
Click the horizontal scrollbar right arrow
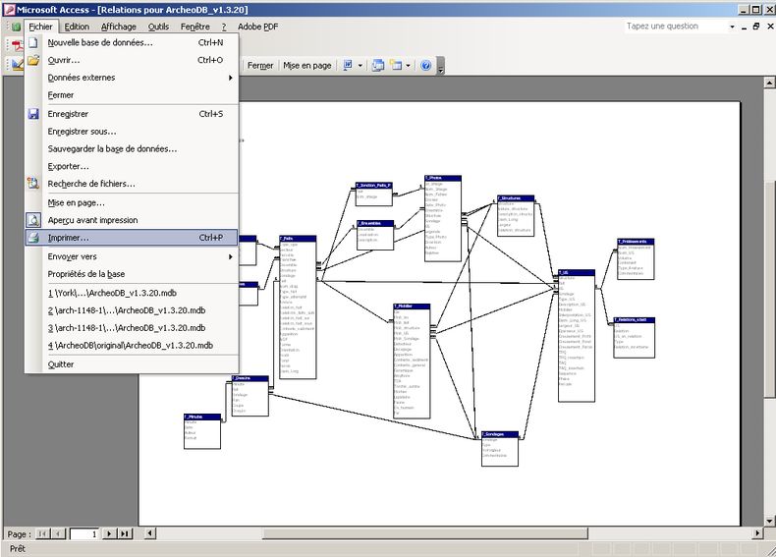pos(757,533)
